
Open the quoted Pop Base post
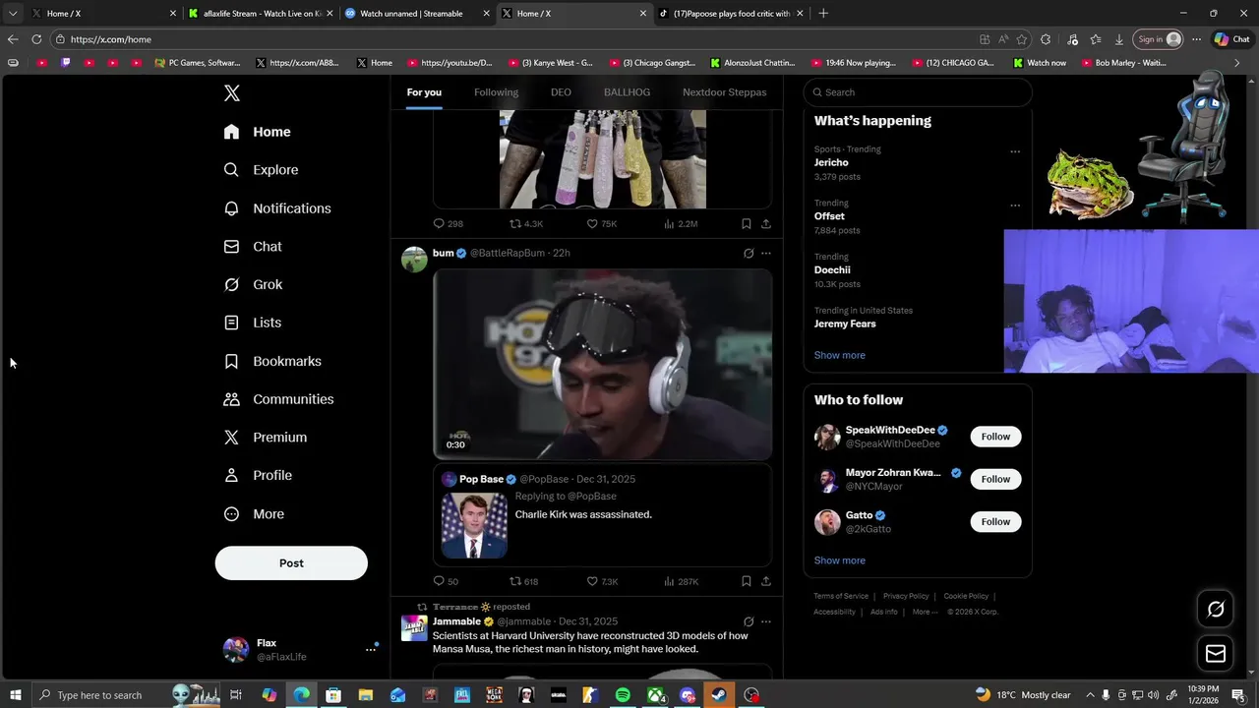click(603, 513)
